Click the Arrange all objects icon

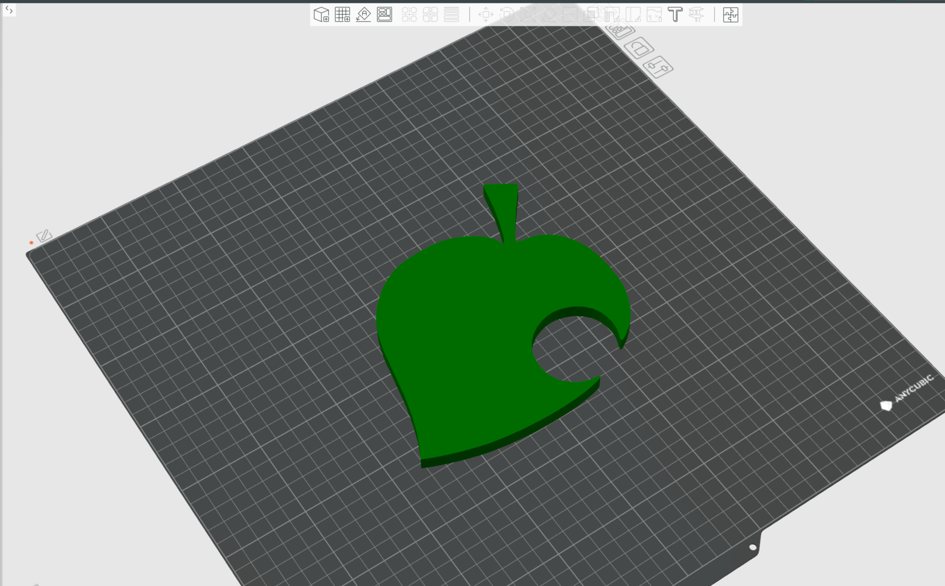pos(385,14)
